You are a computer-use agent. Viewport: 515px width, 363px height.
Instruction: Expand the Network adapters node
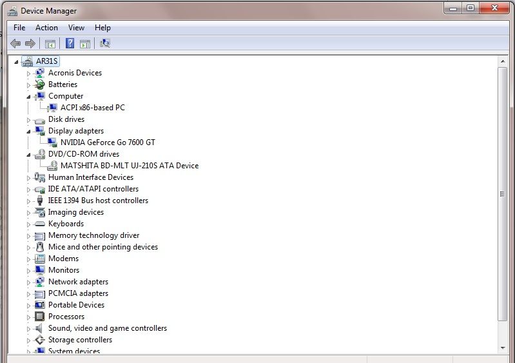coord(28,282)
